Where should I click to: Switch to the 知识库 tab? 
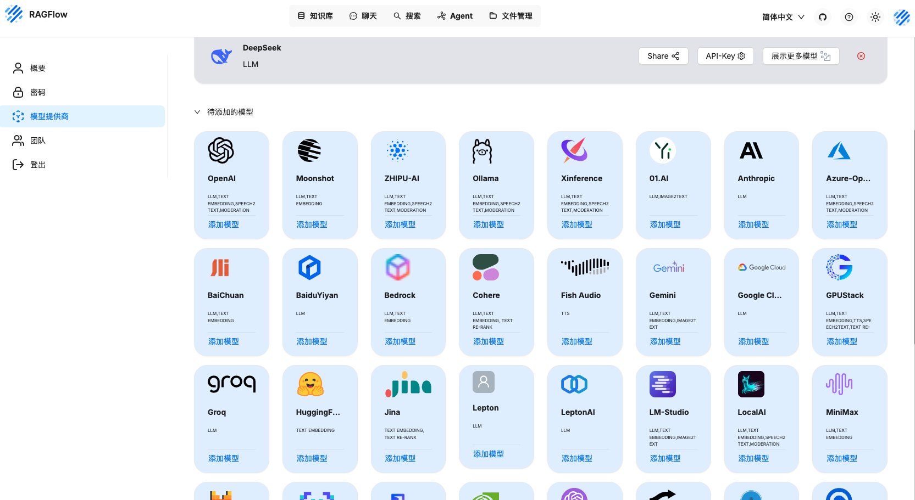[315, 16]
